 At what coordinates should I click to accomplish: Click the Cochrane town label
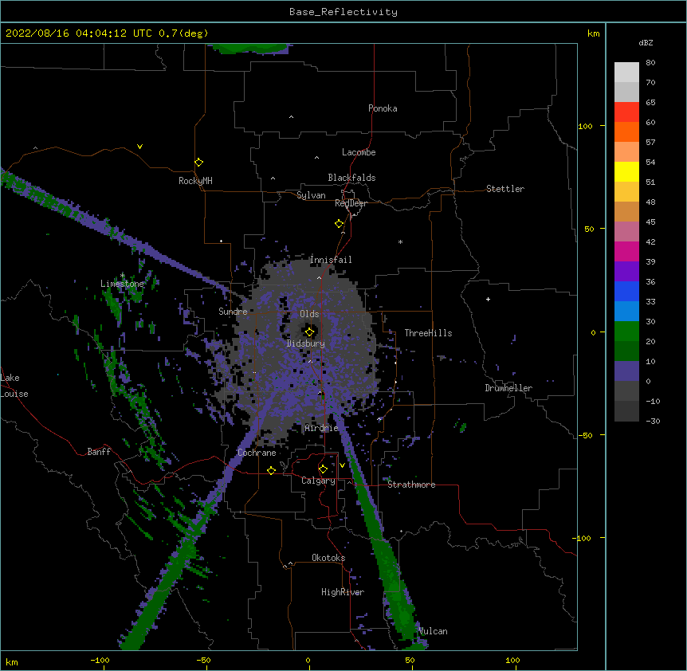pyautogui.click(x=257, y=453)
